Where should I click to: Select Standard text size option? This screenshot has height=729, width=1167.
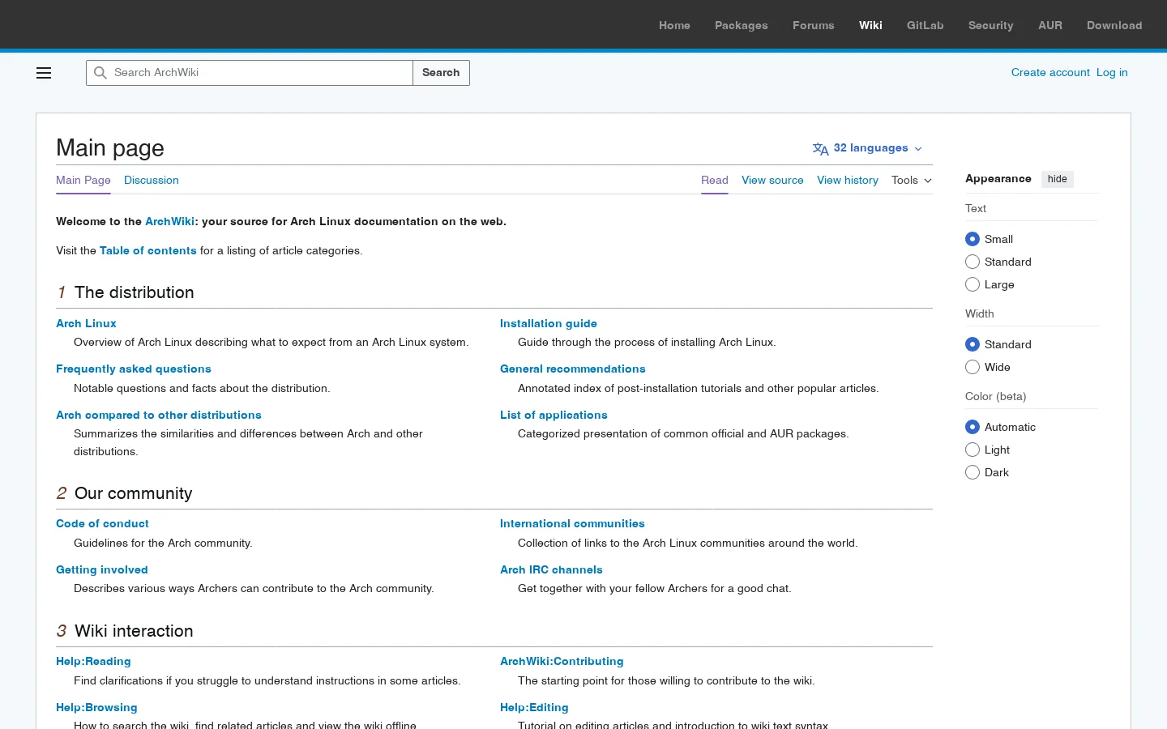coord(972,262)
